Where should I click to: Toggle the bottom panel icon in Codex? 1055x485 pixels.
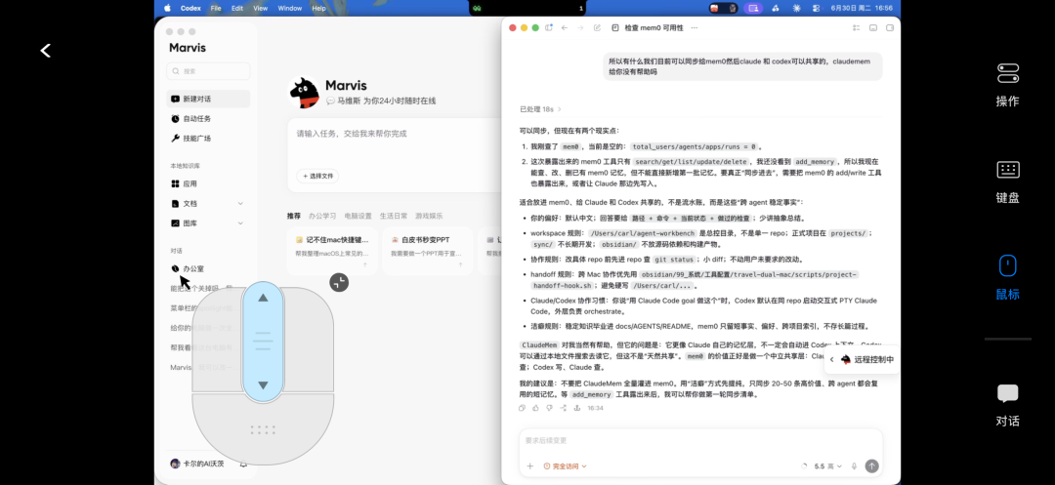(873, 27)
